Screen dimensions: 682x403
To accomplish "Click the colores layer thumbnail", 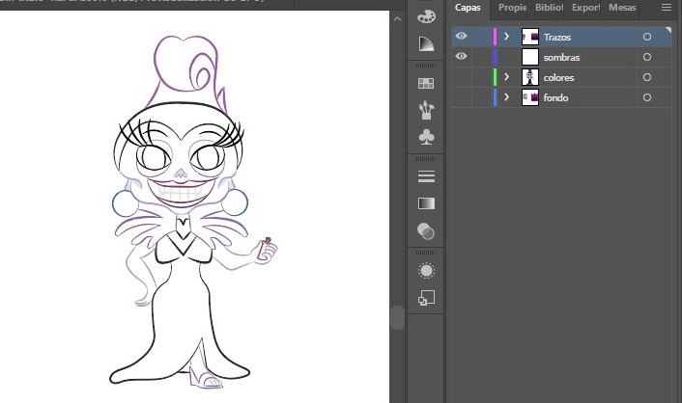I will 529,77.
